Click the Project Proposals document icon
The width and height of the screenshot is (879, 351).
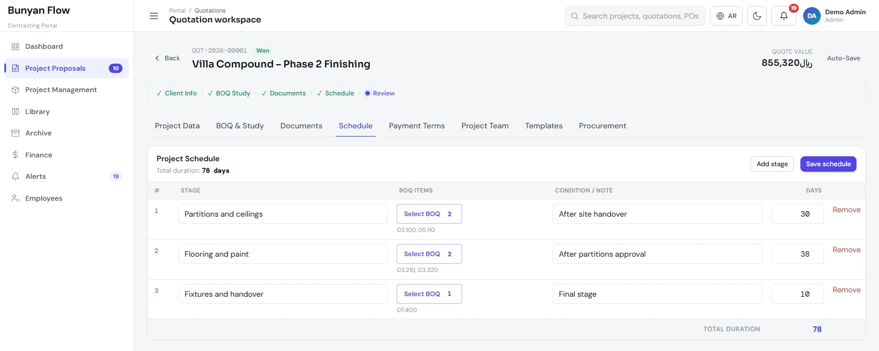tap(15, 69)
